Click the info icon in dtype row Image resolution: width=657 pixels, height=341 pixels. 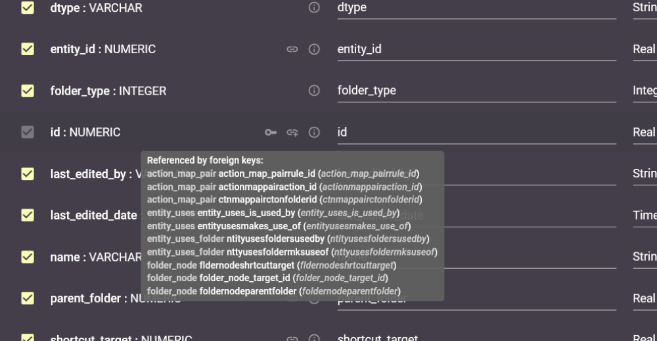314,8
